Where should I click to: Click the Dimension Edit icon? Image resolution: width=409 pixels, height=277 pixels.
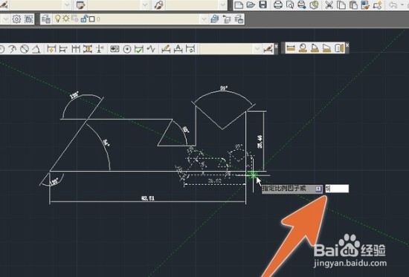[166, 49]
